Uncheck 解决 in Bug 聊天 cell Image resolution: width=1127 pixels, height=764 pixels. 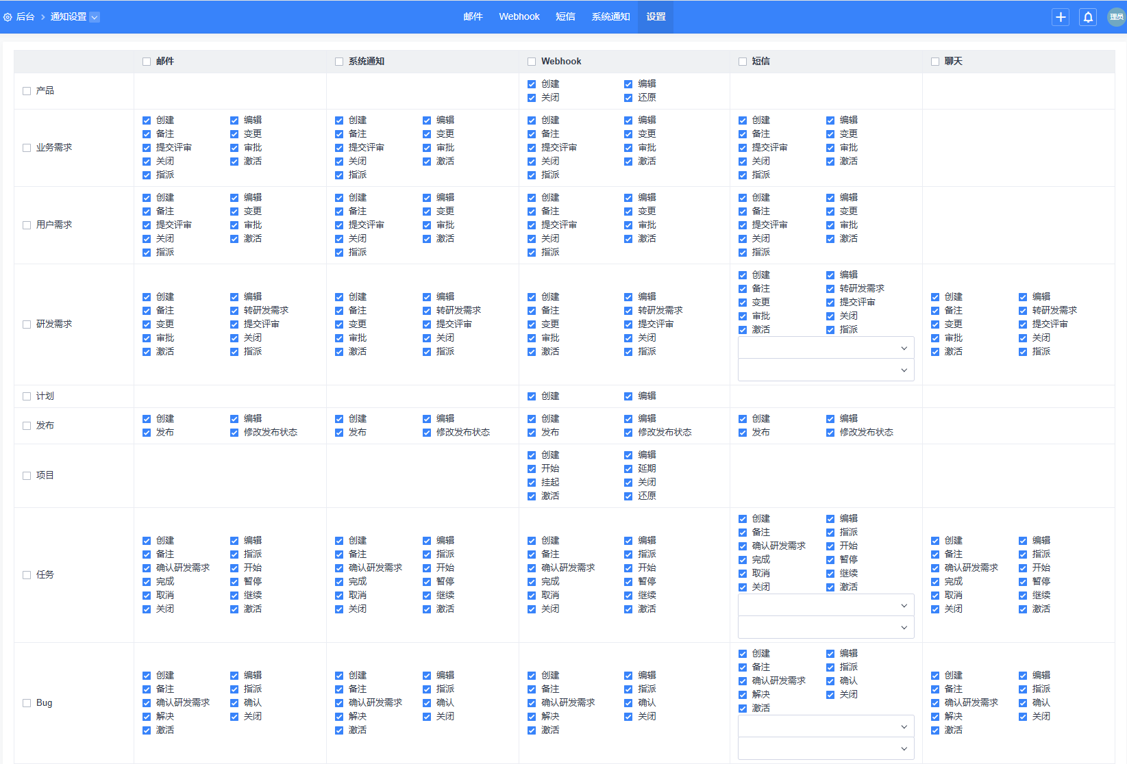point(935,717)
